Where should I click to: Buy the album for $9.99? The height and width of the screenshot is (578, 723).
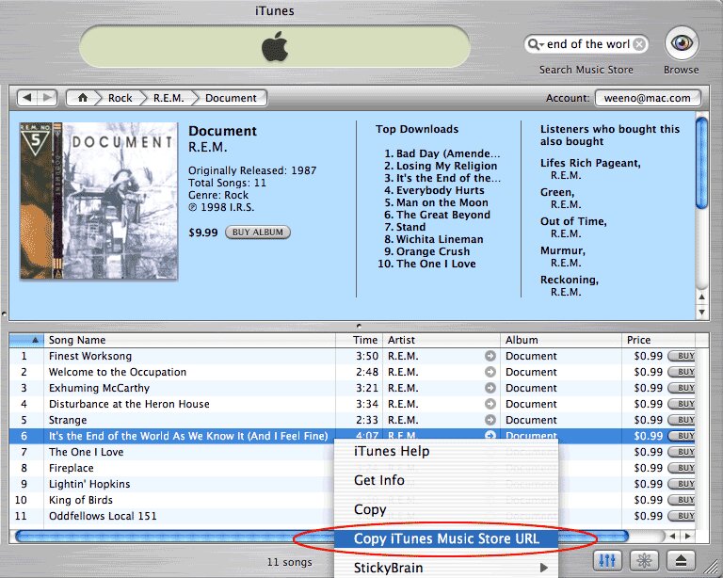[x=258, y=233]
